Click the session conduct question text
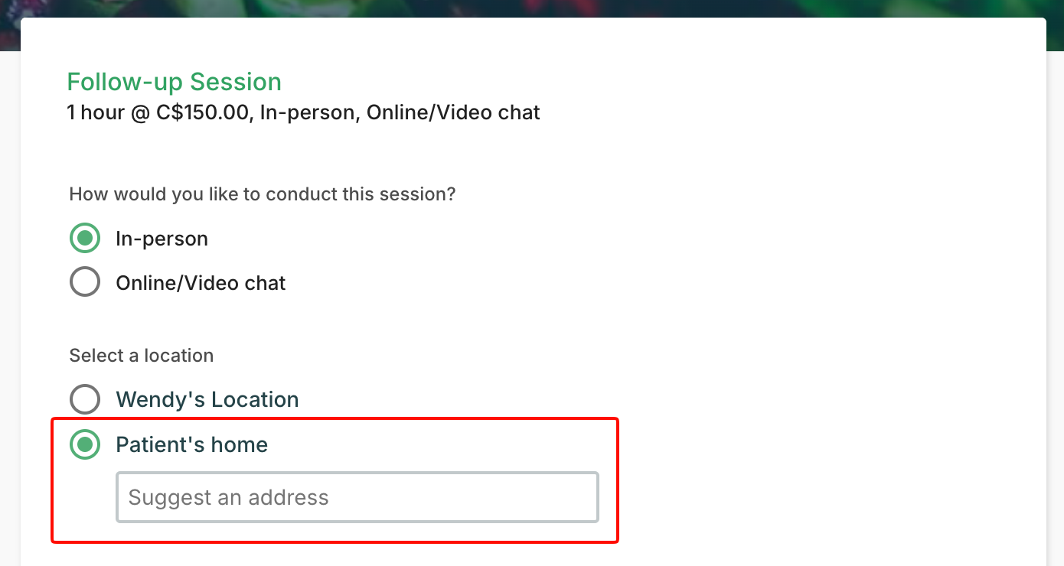This screenshot has height=566, width=1064. [x=263, y=194]
